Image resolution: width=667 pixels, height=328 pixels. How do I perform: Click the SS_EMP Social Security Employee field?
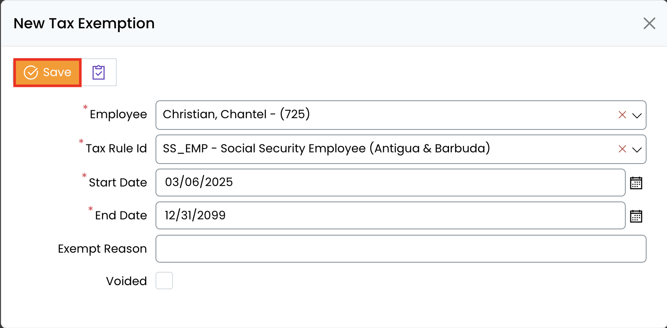(x=384, y=149)
